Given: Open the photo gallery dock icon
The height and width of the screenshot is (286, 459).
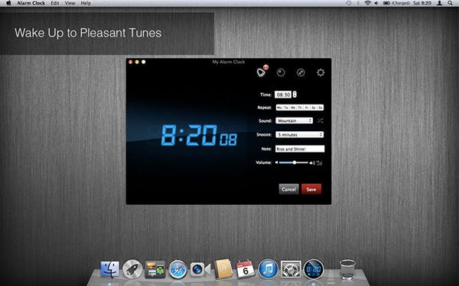Looking at the screenshot, I should 155,269.
